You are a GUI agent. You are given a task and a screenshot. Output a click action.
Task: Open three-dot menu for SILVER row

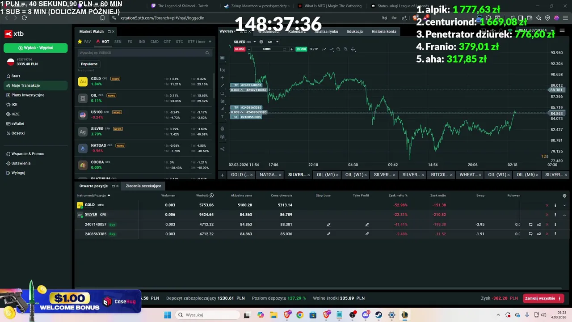[555, 215]
